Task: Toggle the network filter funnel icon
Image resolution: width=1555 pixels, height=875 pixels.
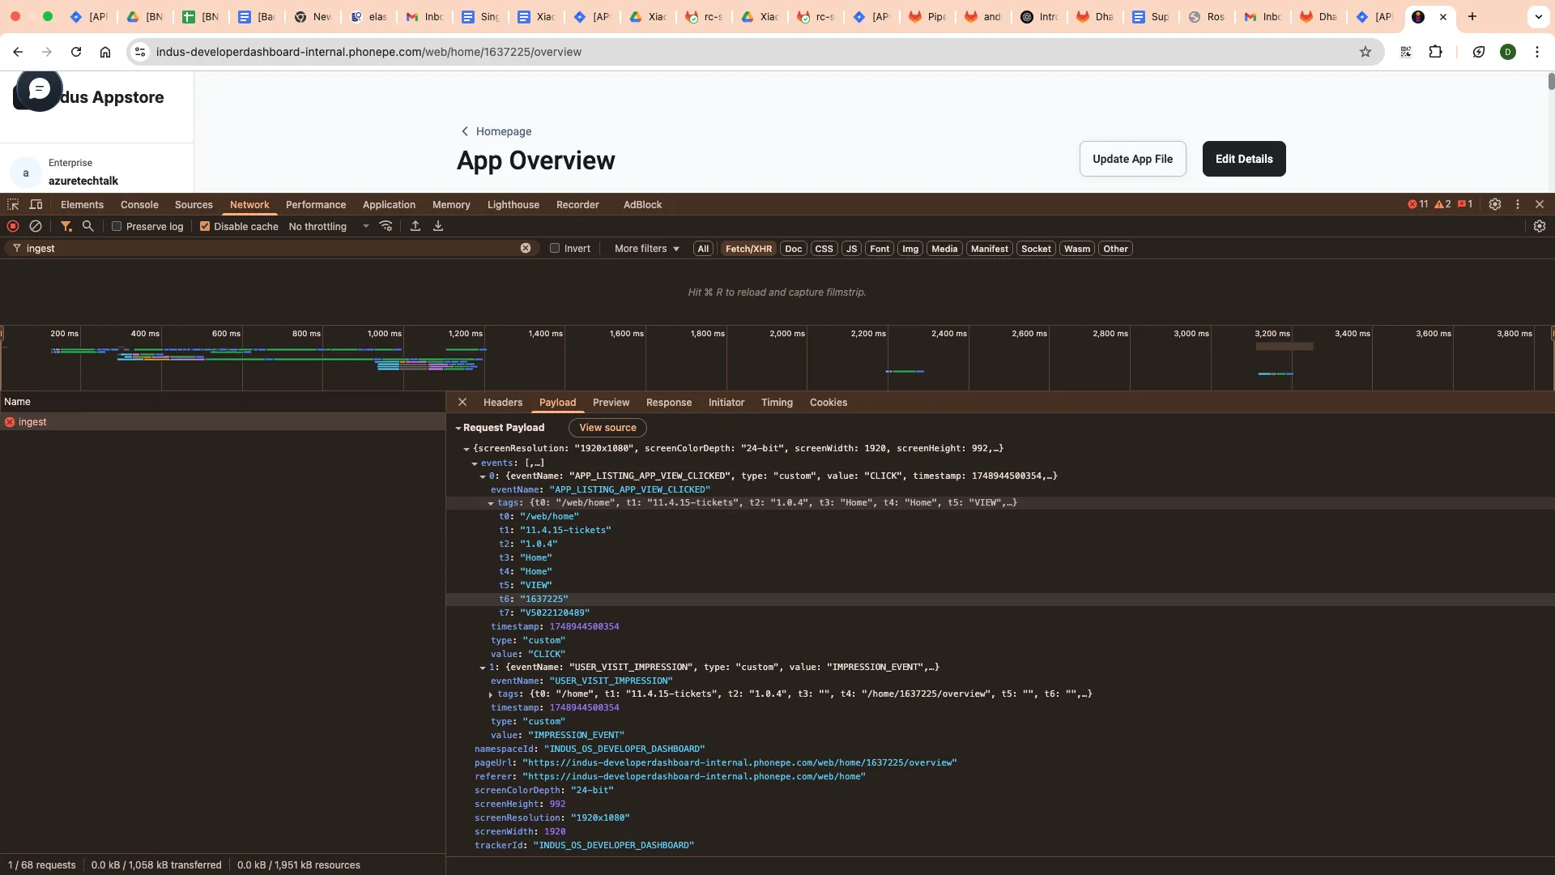Action: 66,227
